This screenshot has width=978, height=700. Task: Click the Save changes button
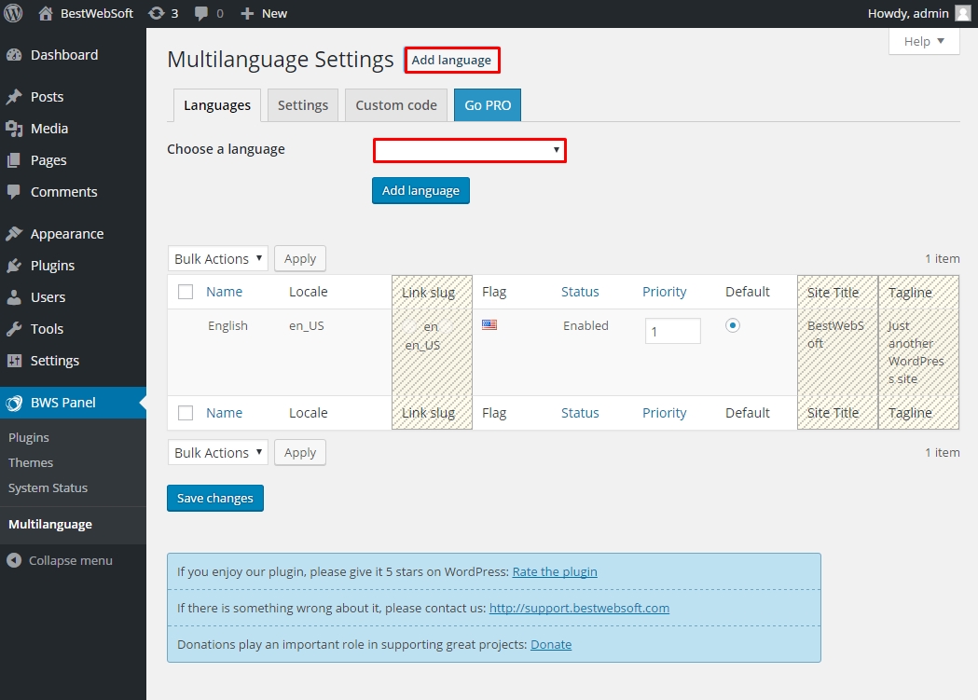215,498
